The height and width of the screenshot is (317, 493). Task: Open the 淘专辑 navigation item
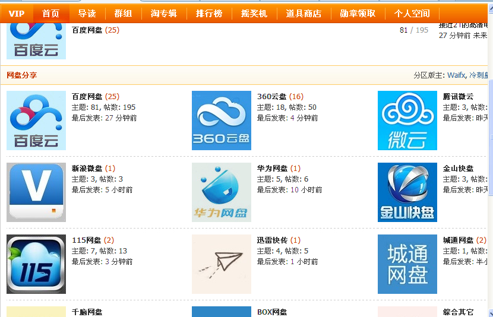pyautogui.click(x=163, y=14)
